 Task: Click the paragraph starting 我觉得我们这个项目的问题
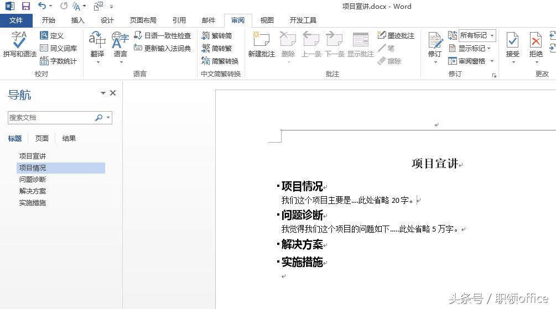370,229
